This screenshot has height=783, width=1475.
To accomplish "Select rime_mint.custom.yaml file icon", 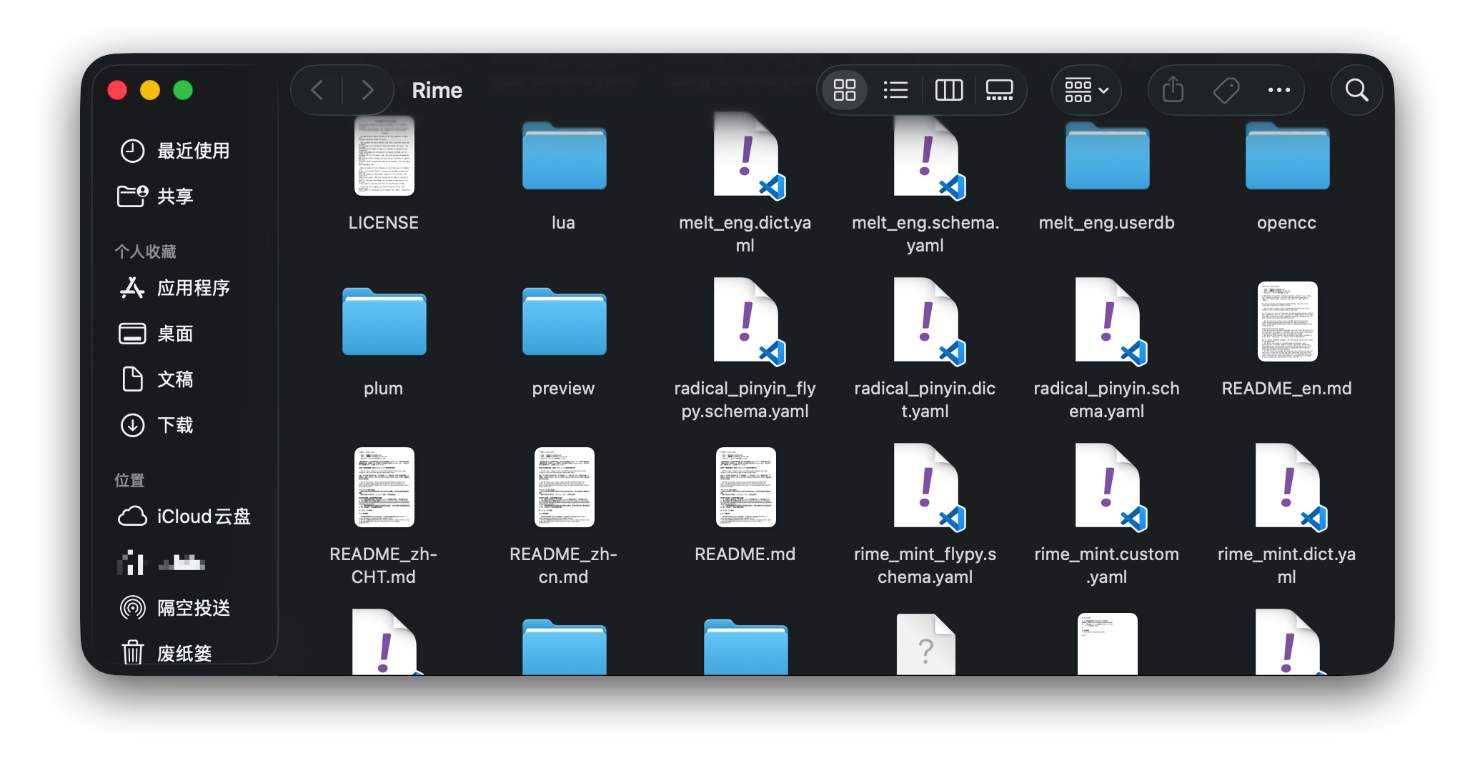I will (x=1110, y=487).
